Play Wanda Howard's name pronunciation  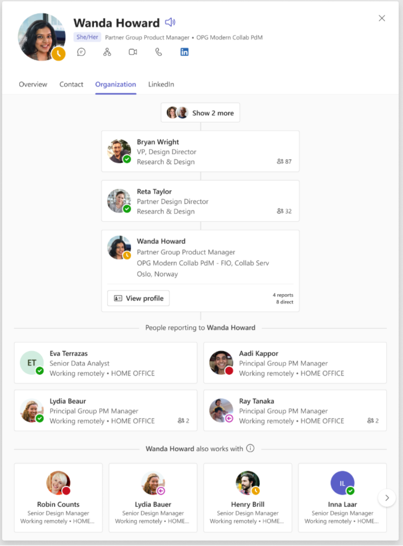[x=170, y=22]
